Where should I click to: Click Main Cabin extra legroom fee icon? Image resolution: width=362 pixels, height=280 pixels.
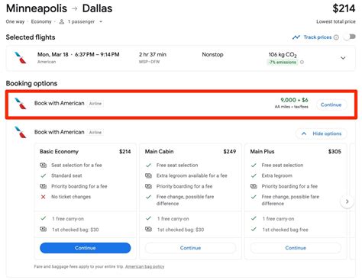pos(148,175)
